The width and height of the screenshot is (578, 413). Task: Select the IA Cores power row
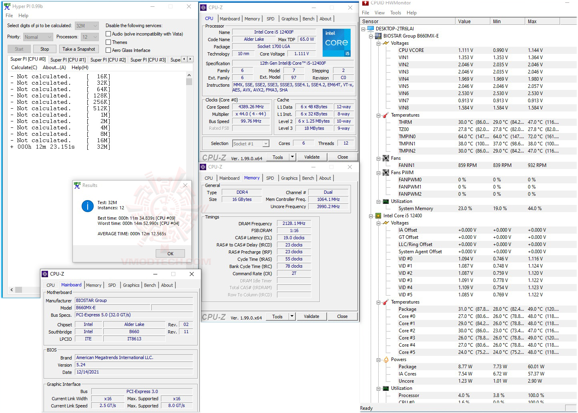(468, 374)
